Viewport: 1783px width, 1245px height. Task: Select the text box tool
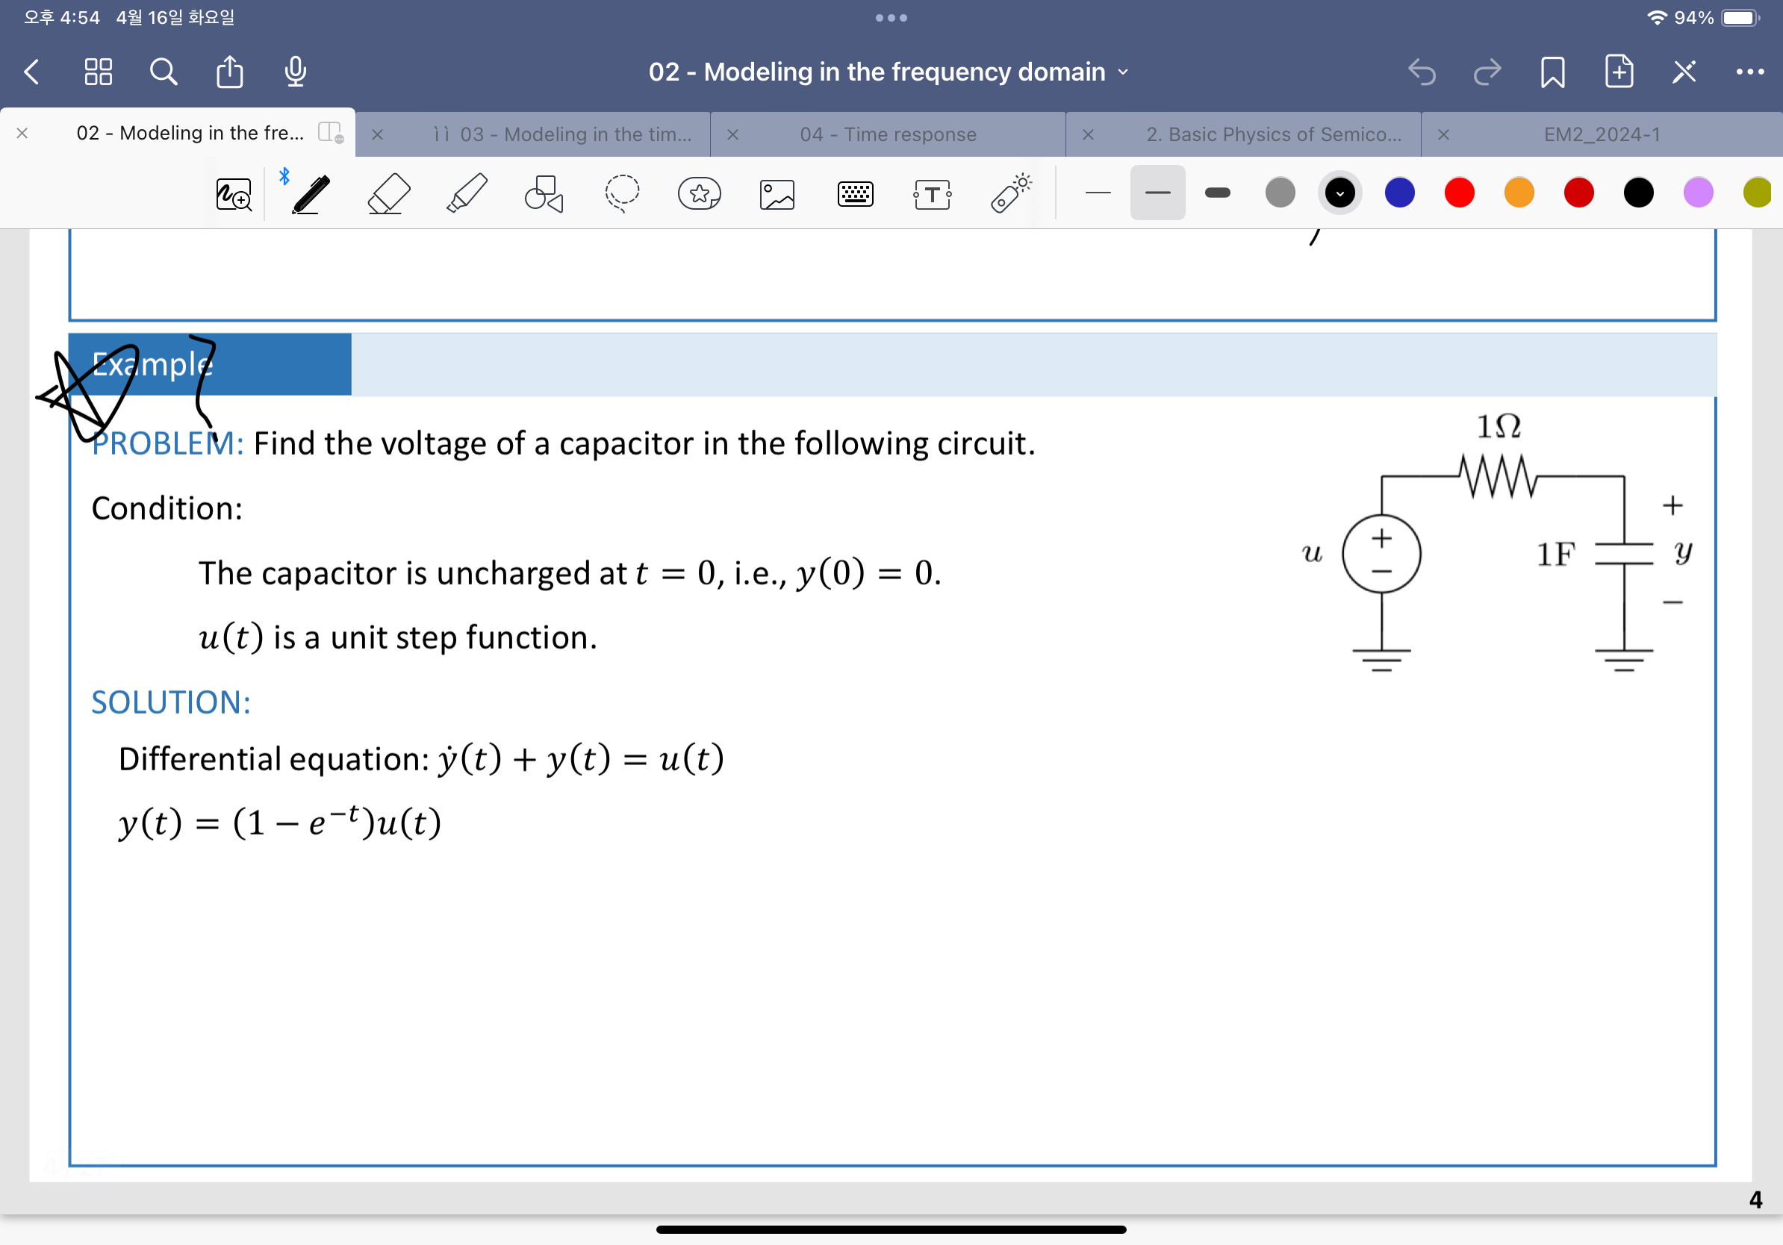point(933,194)
